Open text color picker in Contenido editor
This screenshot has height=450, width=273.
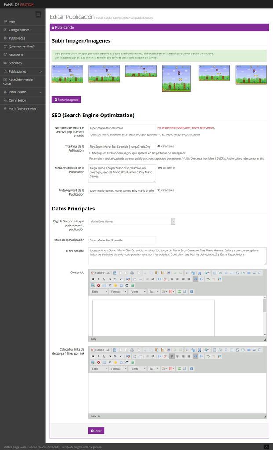click(164, 292)
